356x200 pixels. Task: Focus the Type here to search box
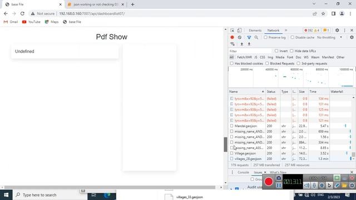click(x=50, y=195)
